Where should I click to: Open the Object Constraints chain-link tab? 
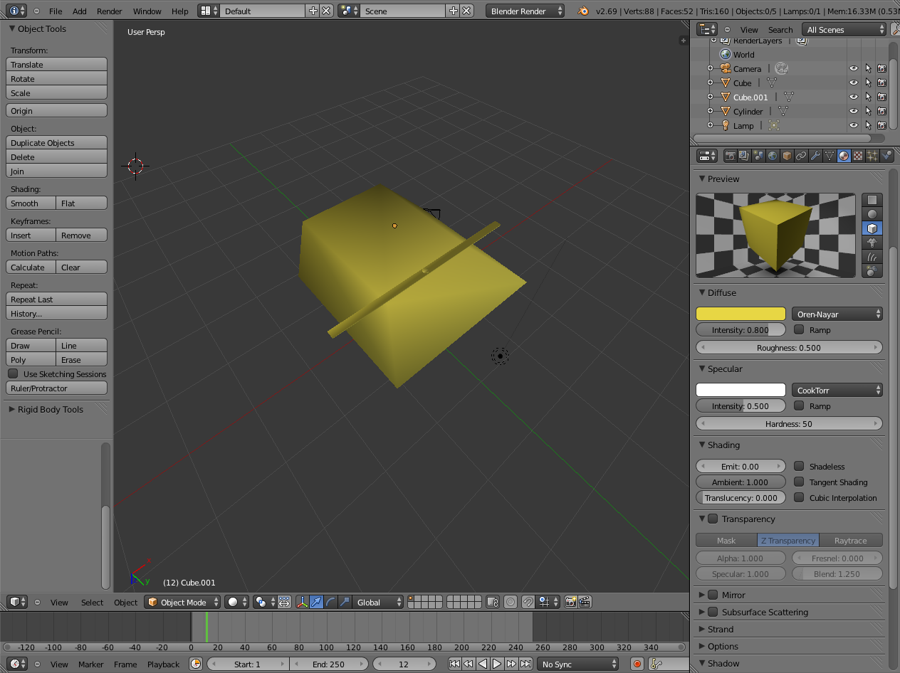tap(801, 156)
